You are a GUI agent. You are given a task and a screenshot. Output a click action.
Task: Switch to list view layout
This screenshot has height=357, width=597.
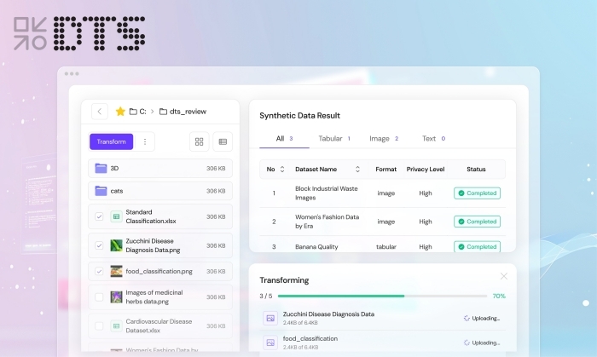pyautogui.click(x=223, y=142)
